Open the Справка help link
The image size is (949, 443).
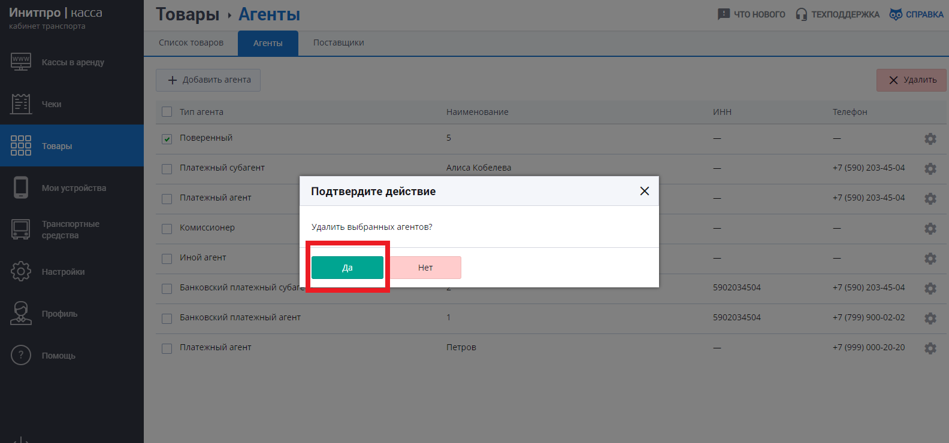click(917, 14)
